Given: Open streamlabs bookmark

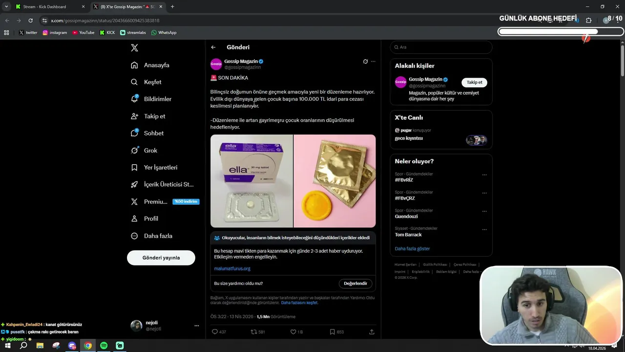Looking at the screenshot, I should coord(133,33).
